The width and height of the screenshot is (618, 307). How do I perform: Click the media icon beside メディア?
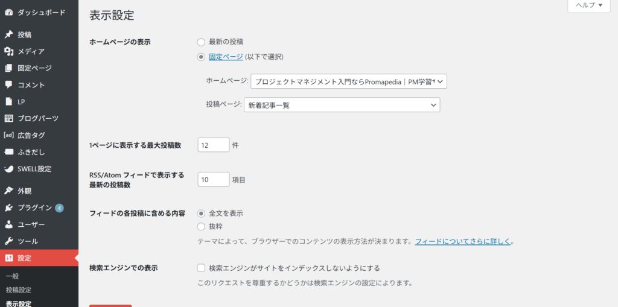click(8, 51)
